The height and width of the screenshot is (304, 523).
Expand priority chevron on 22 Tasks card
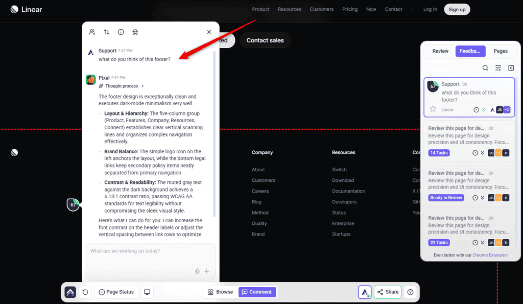coord(482,243)
